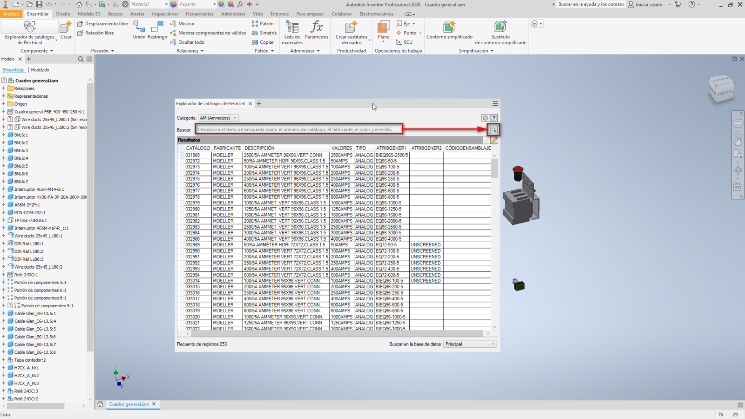
Task: Click the Contorno simplificado tool
Action: pos(449,30)
